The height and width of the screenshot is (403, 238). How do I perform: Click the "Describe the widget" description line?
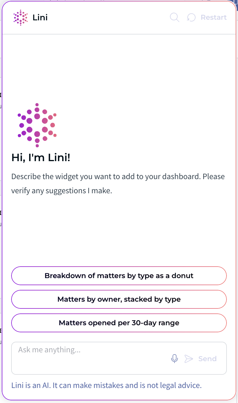click(118, 177)
